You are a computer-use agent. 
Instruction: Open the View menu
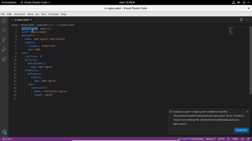point(30,14)
